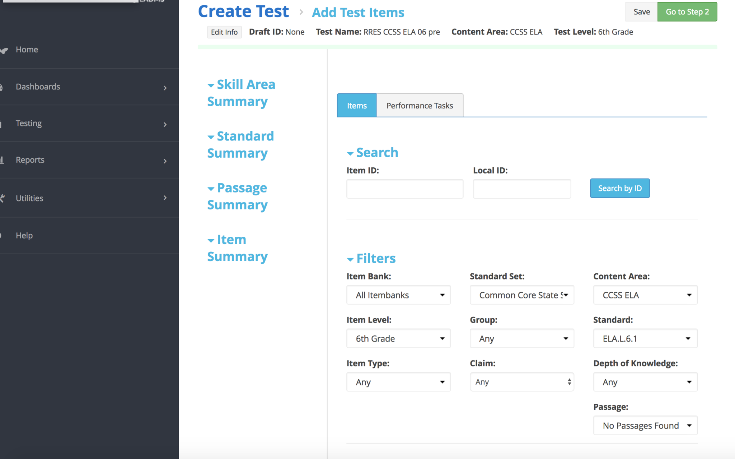Collapse the Filters section triangle
This screenshot has height=459, width=735.
350,259
